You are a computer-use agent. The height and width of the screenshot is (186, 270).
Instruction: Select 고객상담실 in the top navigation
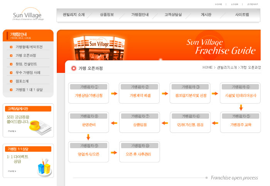tap(173, 15)
